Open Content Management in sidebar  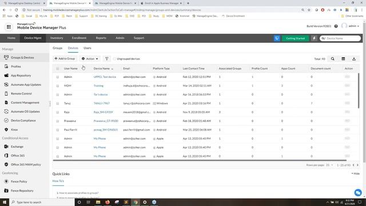(25, 102)
